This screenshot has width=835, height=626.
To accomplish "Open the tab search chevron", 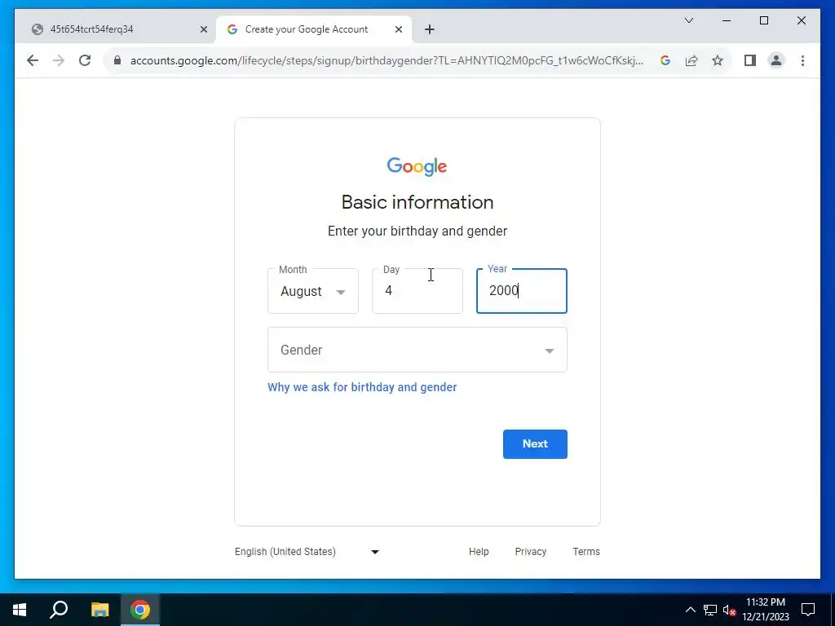I will 688,20.
